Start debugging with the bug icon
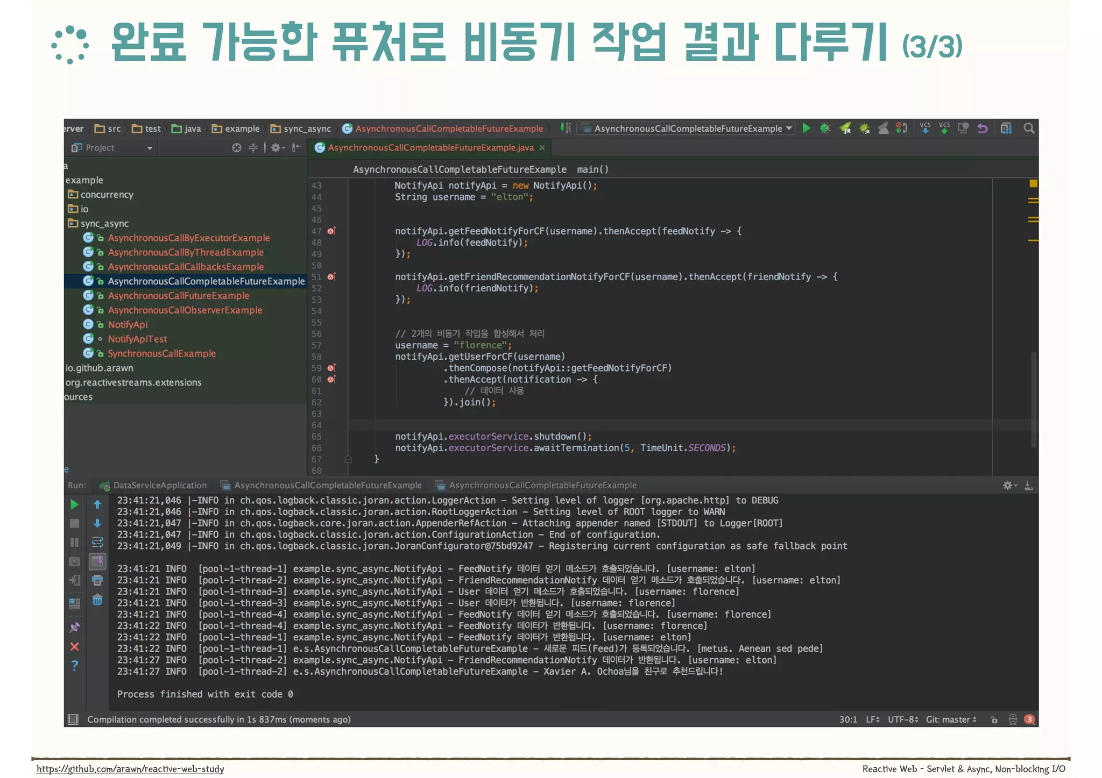The height and width of the screenshot is (778, 1102). 825,128
